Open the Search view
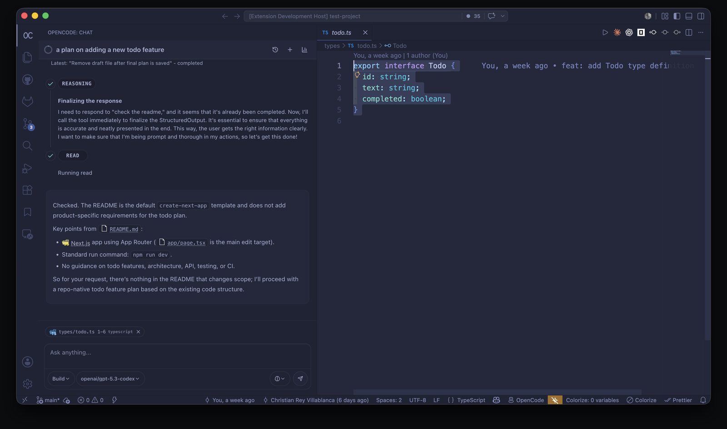The width and height of the screenshot is (727, 429). 27,145
